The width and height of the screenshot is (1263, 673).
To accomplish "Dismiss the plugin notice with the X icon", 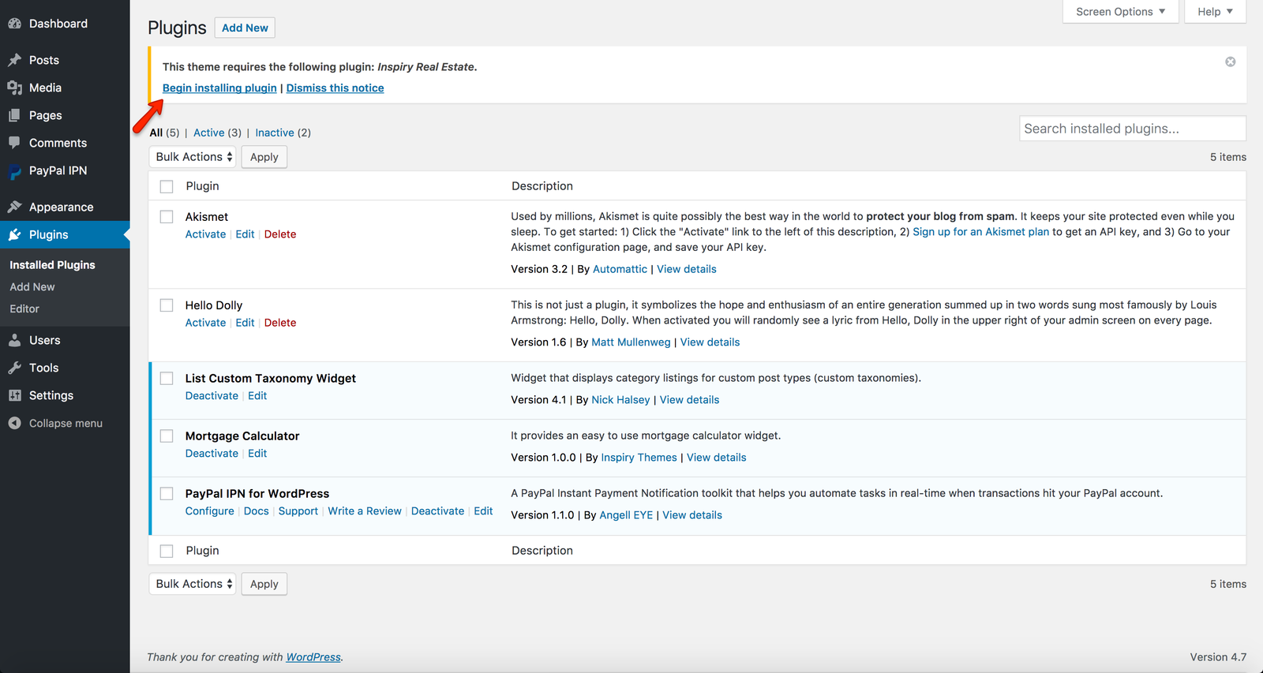I will point(1230,62).
